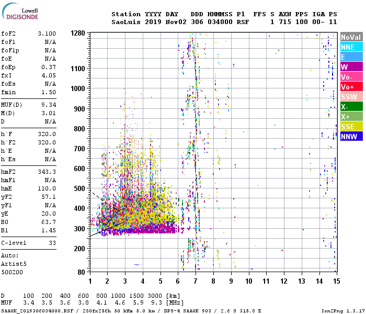Click the dark blue NNW legend swatch
366x314 pixels.
(351, 137)
